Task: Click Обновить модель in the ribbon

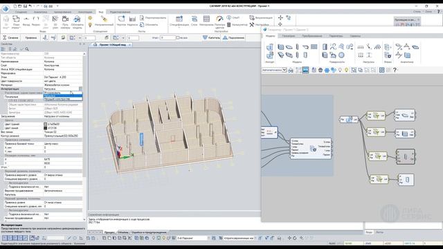Action: [x=77, y=21]
